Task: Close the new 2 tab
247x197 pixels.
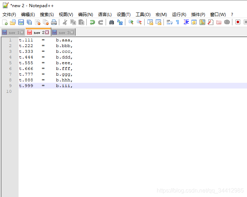Action: (47, 32)
